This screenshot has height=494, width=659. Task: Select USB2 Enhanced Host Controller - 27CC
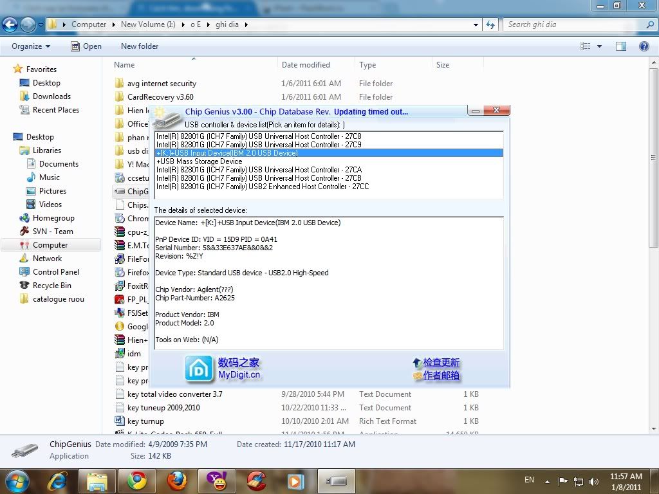point(329,187)
